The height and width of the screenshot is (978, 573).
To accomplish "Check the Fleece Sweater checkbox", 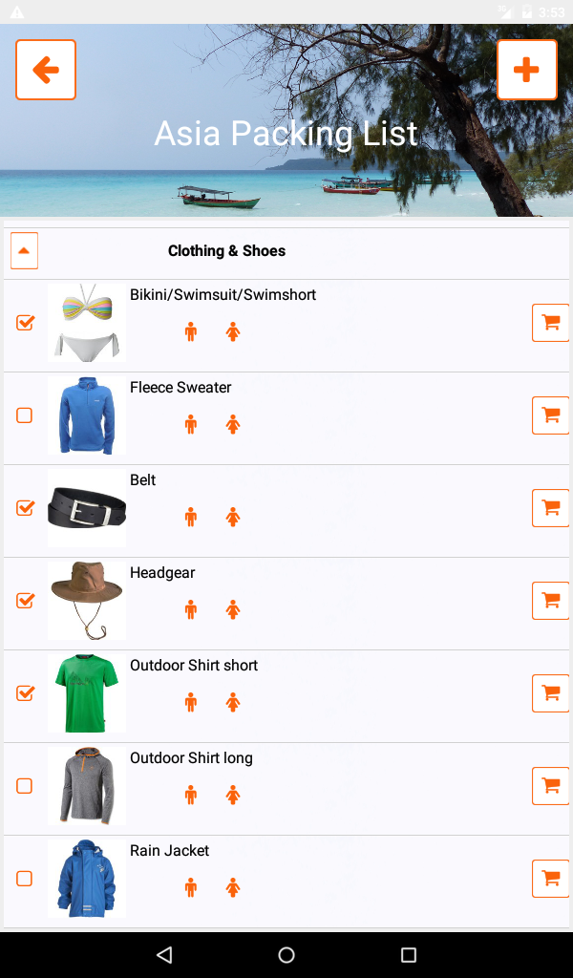I will tap(24, 415).
